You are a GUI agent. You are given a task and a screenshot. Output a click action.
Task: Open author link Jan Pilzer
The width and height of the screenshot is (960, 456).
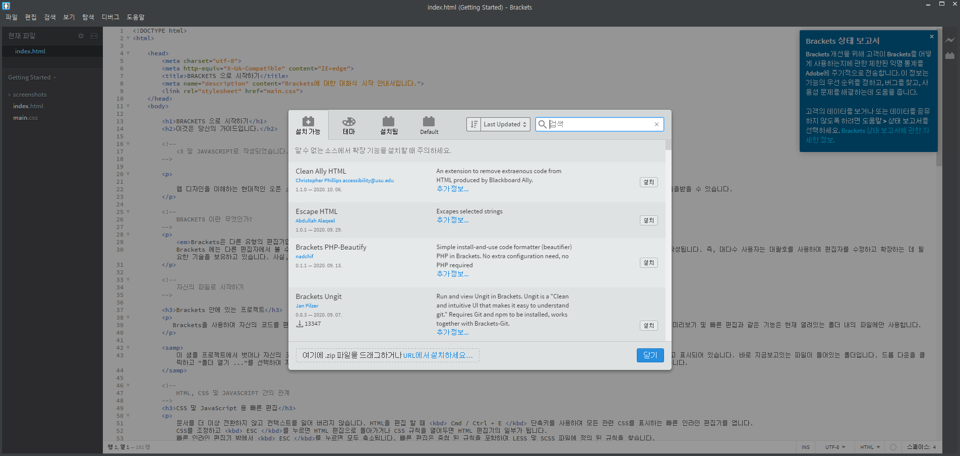[307, 306]
